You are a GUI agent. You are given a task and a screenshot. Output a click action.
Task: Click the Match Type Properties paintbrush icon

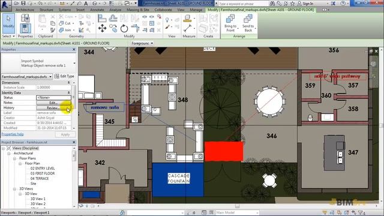click(x=53, y=30)
